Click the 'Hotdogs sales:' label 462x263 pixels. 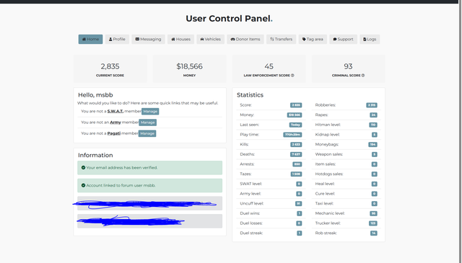point(329,174)
